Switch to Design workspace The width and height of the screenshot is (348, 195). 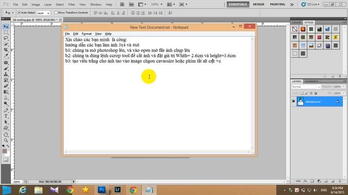(259, 4)
